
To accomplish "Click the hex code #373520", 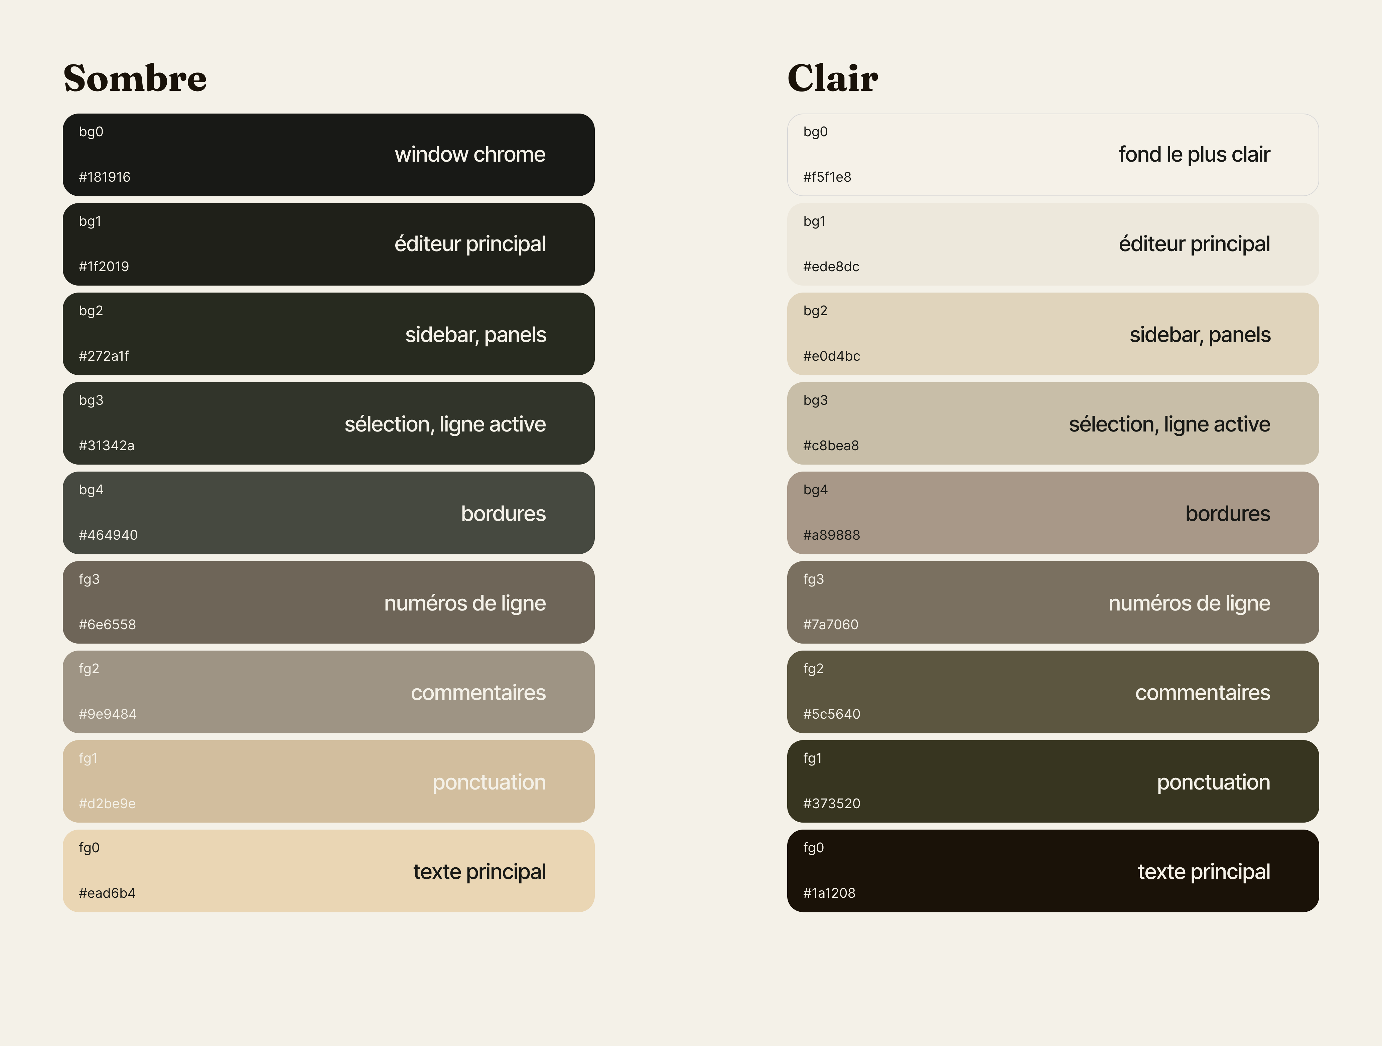I will [x=832, y=804].
